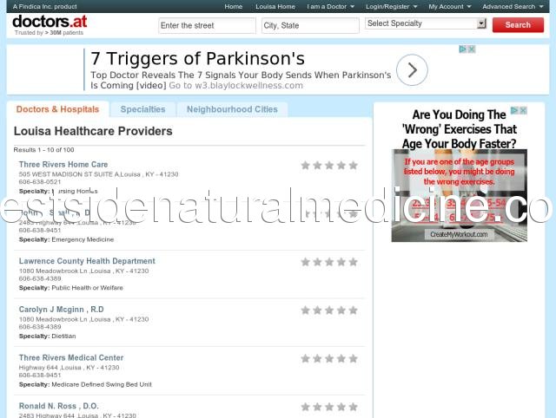Expand the Advanced Search menu

[x=513, y=6]
